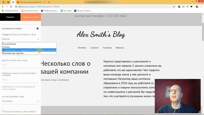
Task: Open the Behance menu link
Action: pos(120,48)
